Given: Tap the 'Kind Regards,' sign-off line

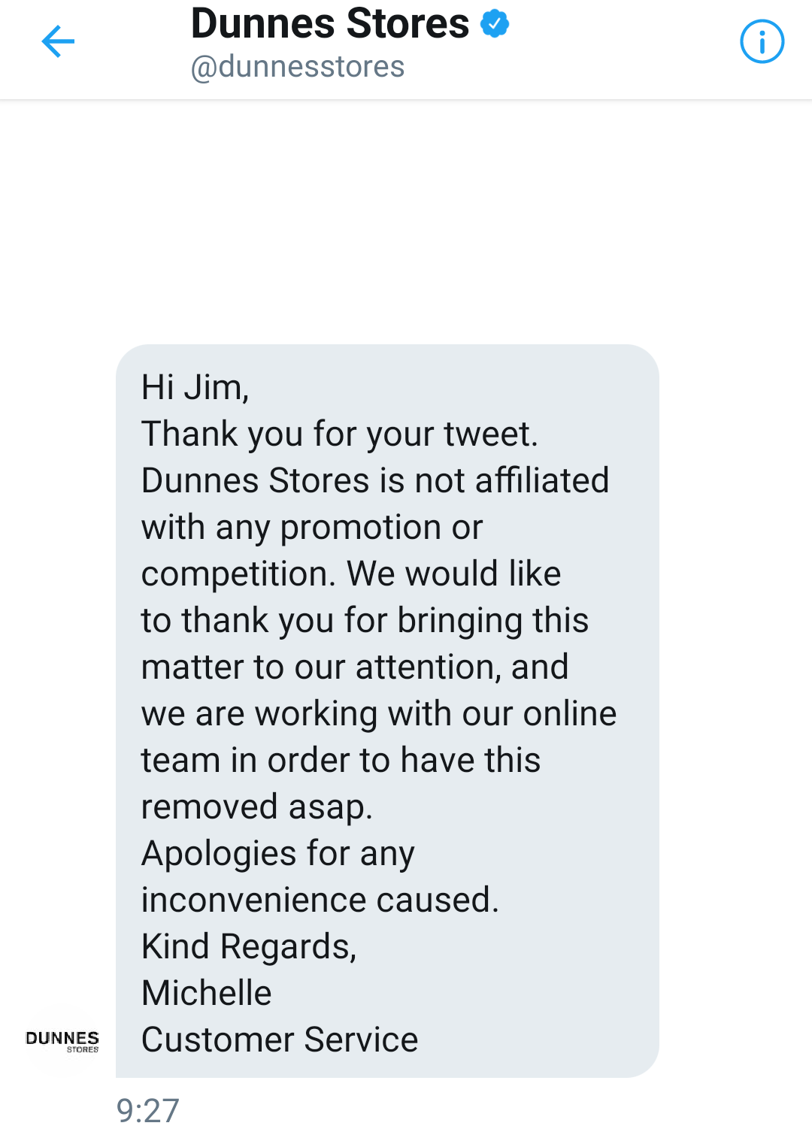Looking at the screenshot, I should point(249,947).
